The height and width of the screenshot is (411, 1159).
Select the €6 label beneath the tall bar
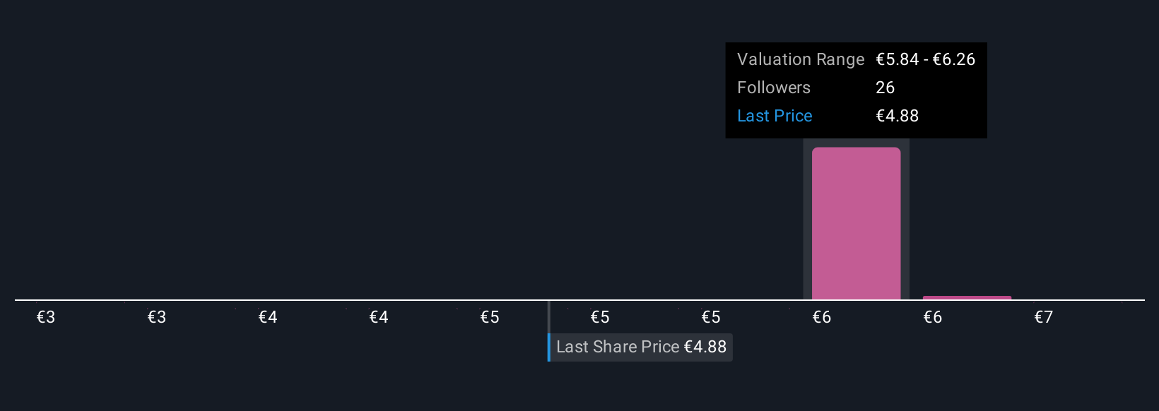821,317
